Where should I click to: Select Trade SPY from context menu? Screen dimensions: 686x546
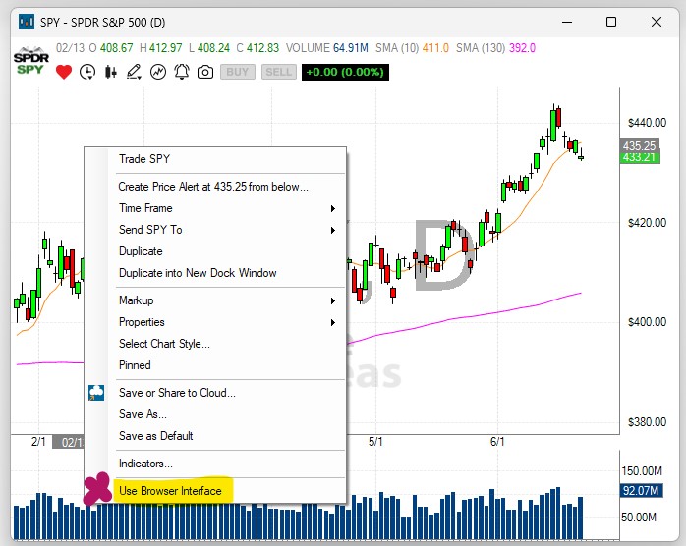coord(144,159)
